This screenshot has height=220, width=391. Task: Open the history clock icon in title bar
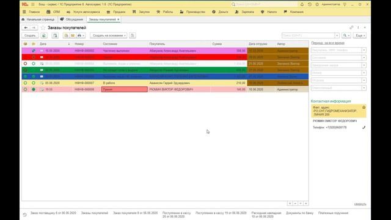(x=310, y=4)
